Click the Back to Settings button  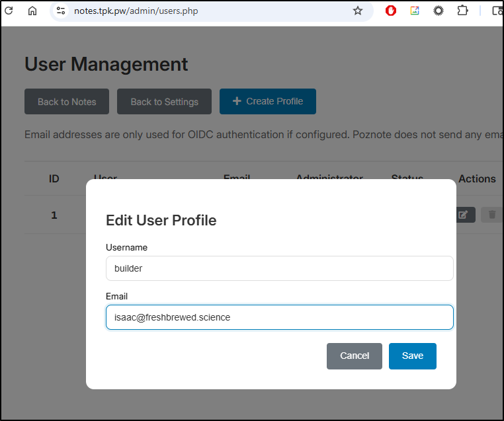coord(164,102)
